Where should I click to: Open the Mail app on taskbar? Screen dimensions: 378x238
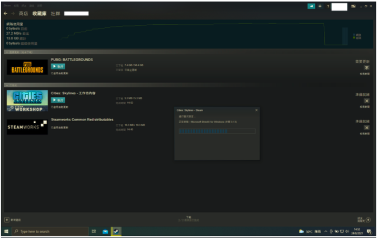coord(105,232)
